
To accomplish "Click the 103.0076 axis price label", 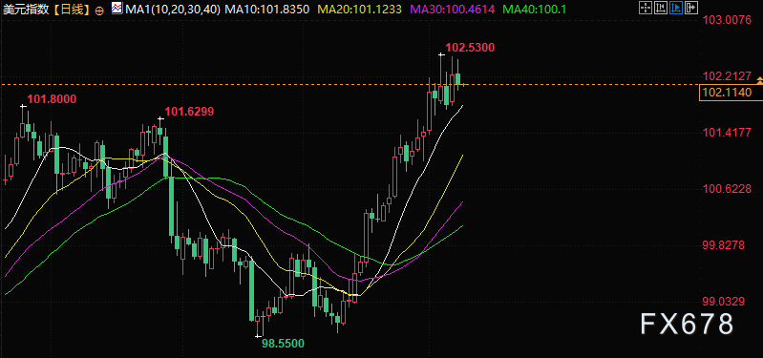I will (x=727, y=20).
